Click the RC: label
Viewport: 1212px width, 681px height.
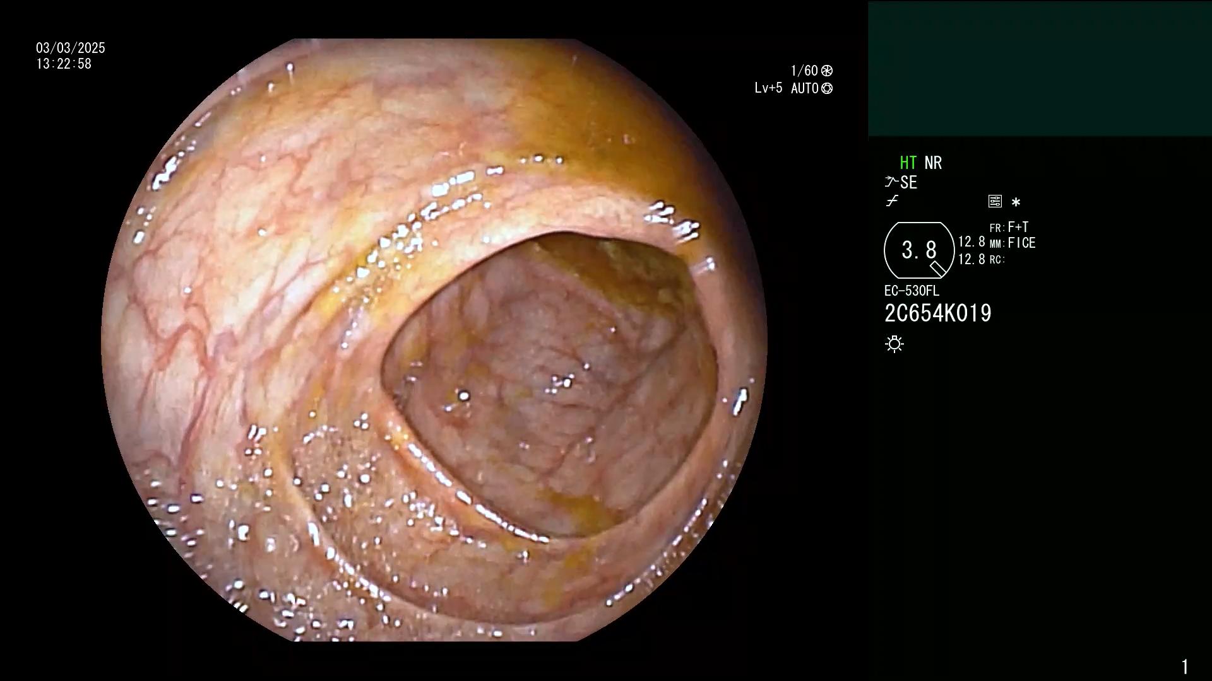[x=997, y=260]
